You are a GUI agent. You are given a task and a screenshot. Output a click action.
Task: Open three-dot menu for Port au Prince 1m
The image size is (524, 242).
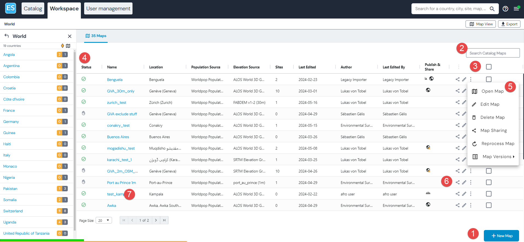pyautogui.click(x=471, y=182)
